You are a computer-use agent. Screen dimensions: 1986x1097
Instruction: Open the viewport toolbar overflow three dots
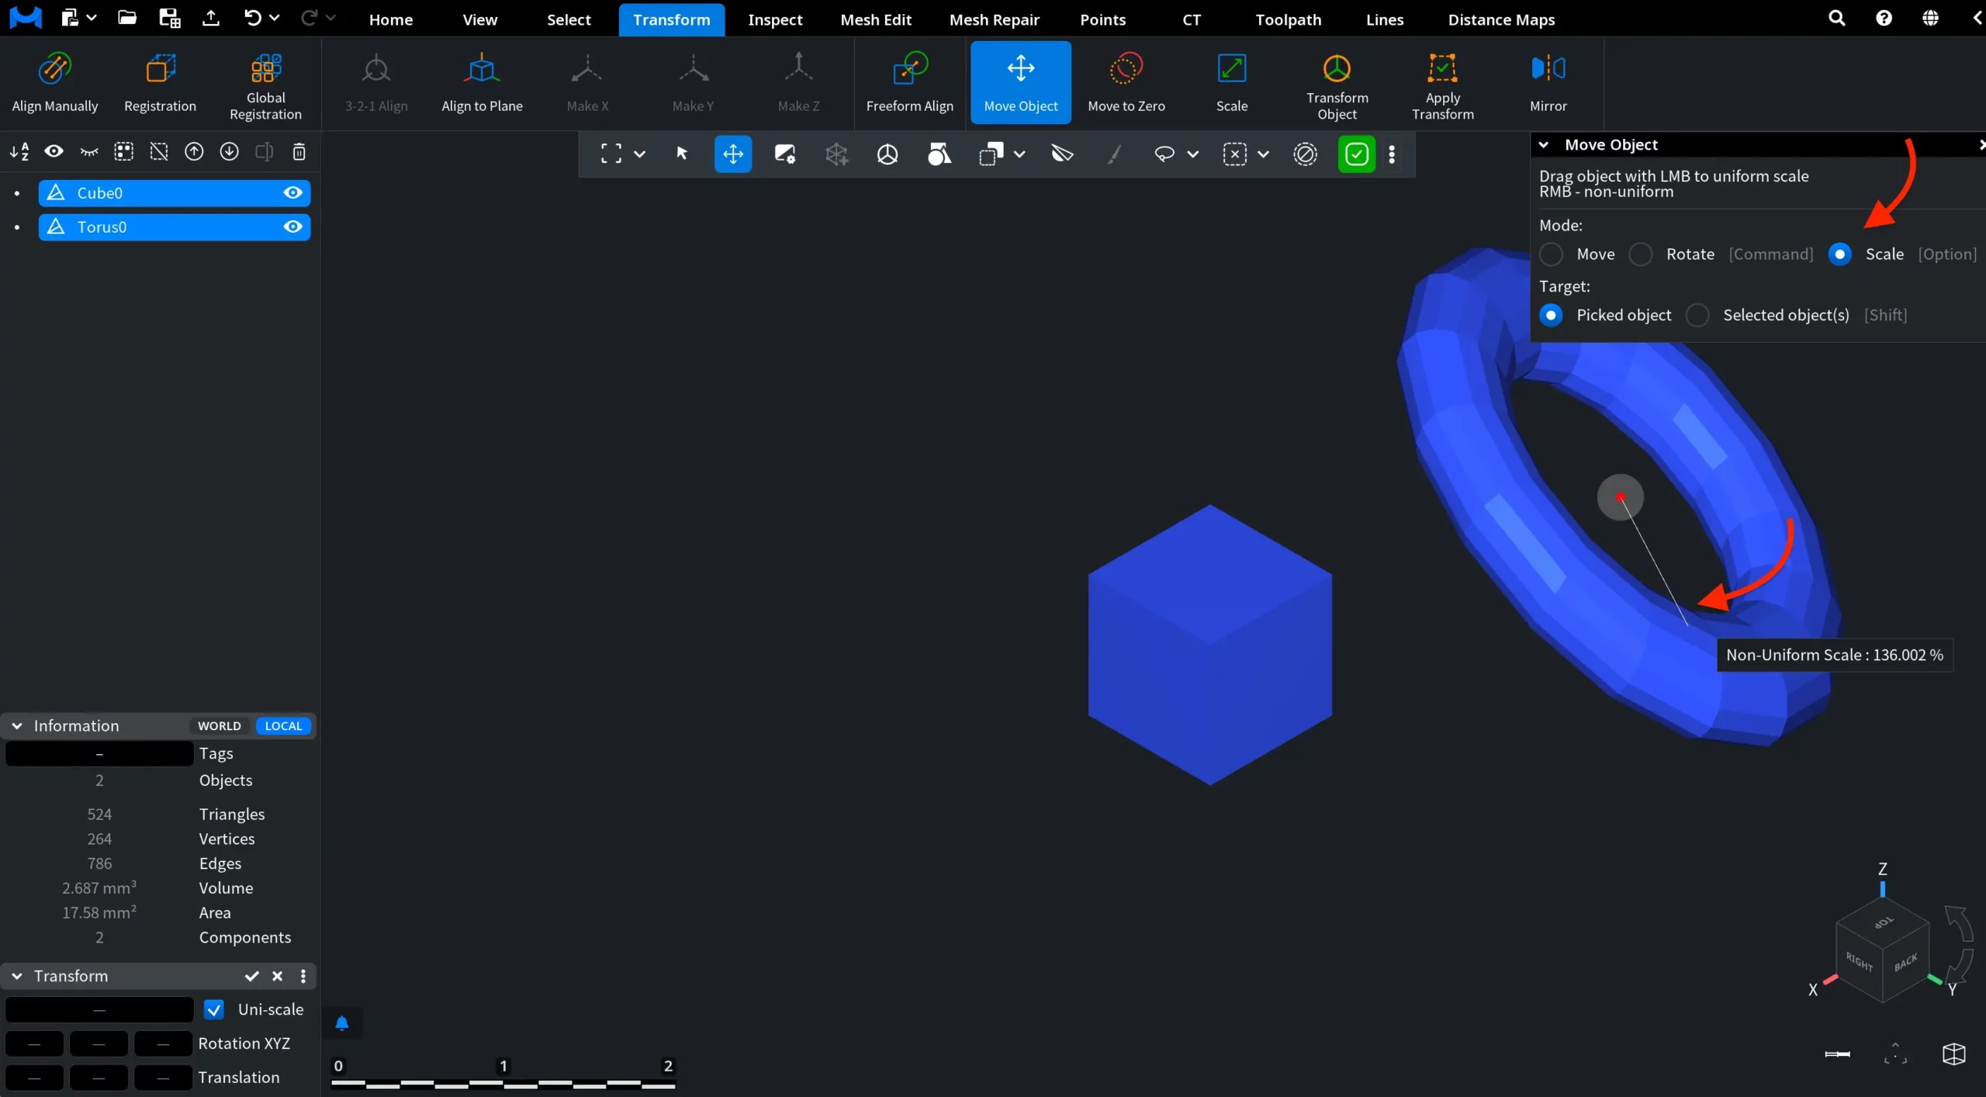1392,154
